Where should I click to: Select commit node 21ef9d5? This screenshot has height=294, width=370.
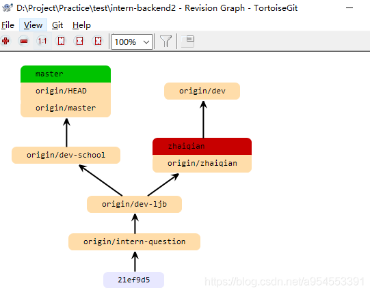pyautogui.click(x=134, y=280)
